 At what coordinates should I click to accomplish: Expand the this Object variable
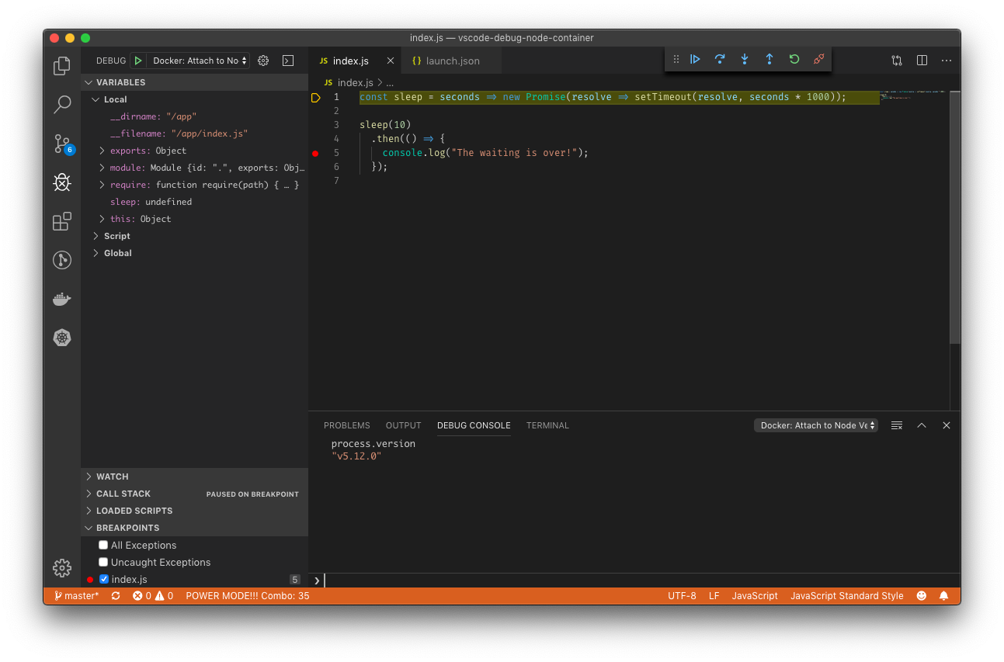194,219
